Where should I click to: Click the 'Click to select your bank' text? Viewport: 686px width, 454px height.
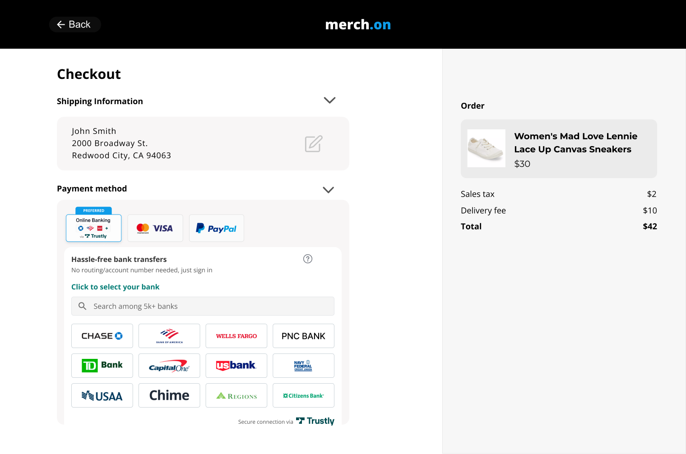point(115,287)
